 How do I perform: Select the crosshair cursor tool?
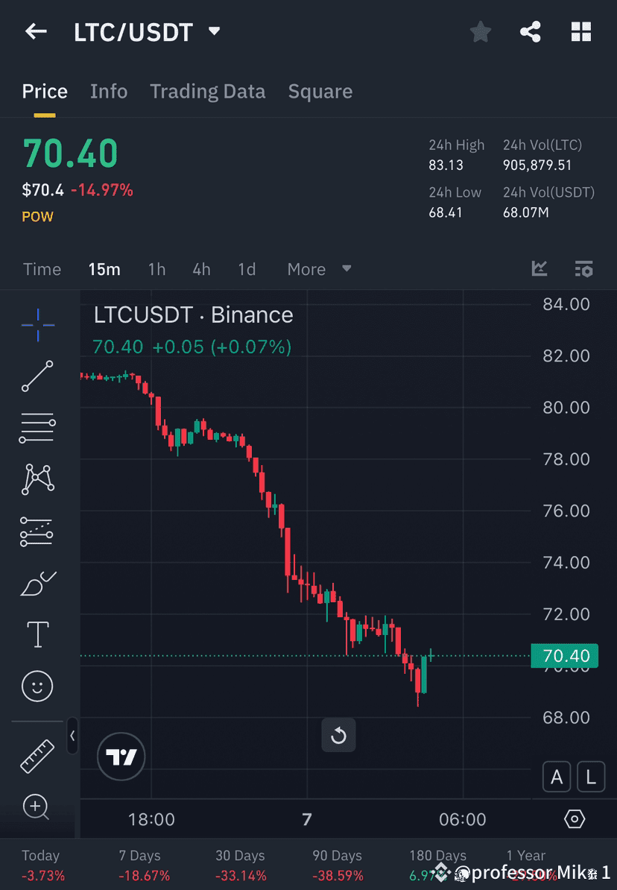[x=37, y=324]
